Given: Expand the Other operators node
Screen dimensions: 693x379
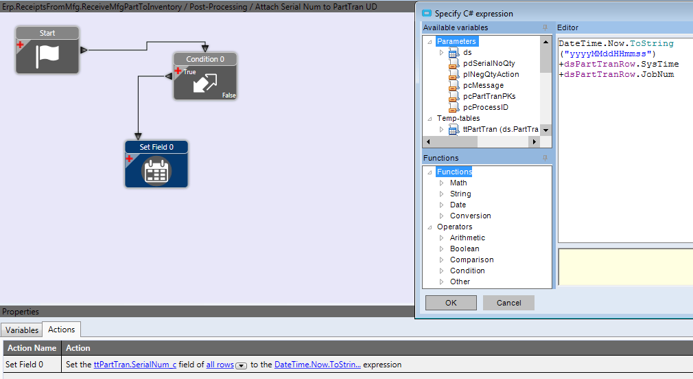Looking at the screenshot, I should [x=441, y=282].
